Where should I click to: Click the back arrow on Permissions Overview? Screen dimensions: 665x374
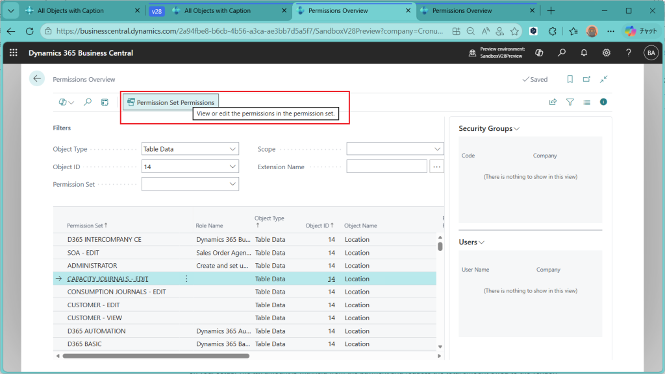[x=37, y=79]
